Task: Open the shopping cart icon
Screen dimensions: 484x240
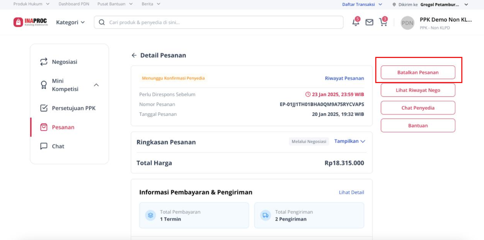Action: click(x=383, y=22)
